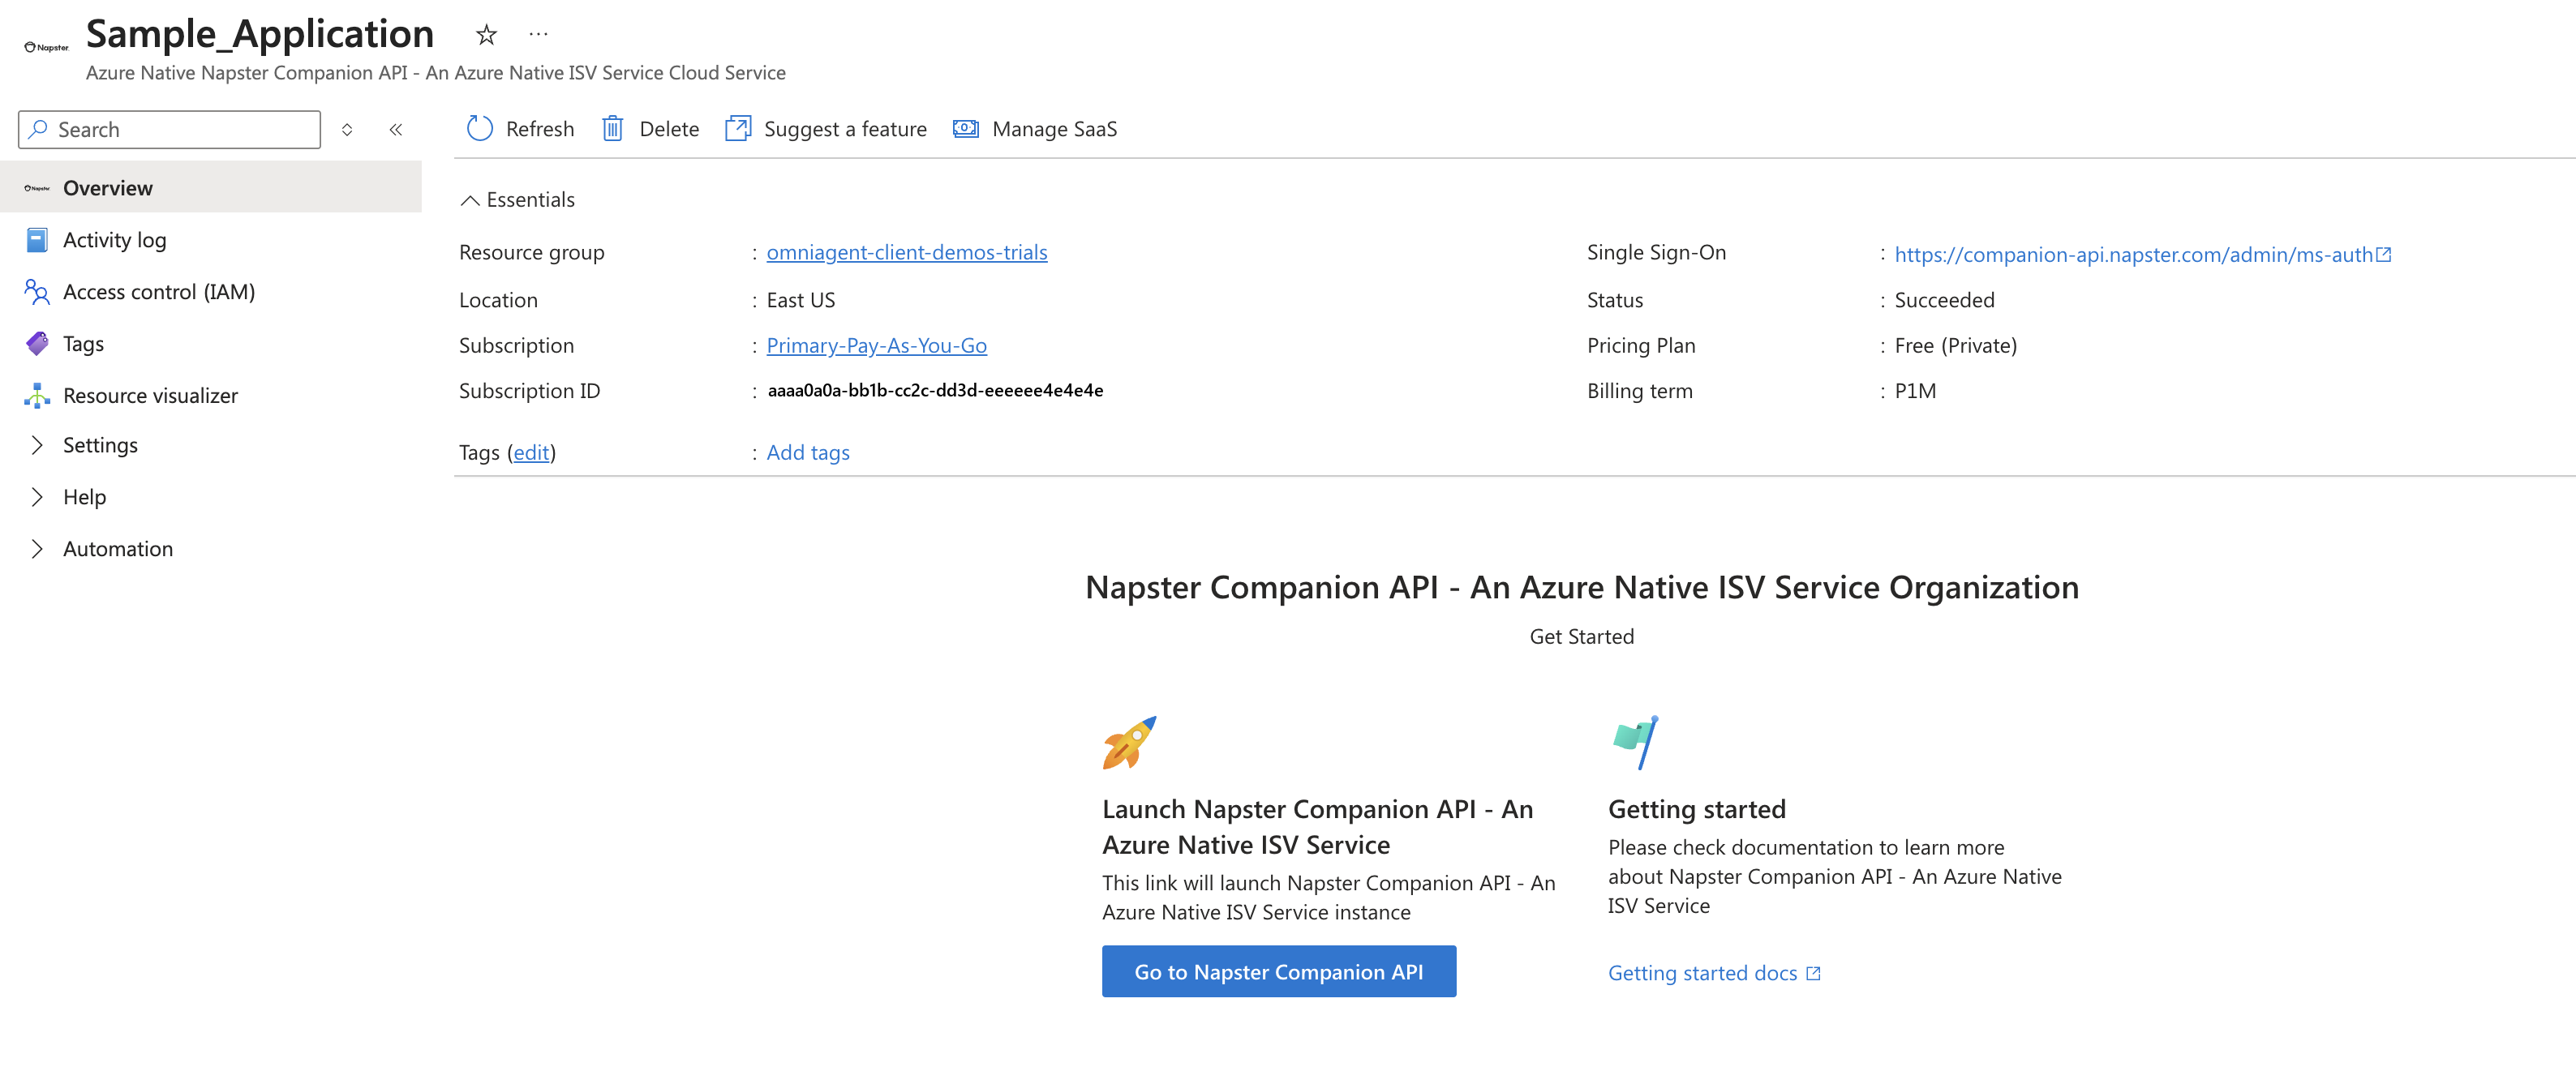
Task: Expand the Settings menu group
Action: coord(37,445)
